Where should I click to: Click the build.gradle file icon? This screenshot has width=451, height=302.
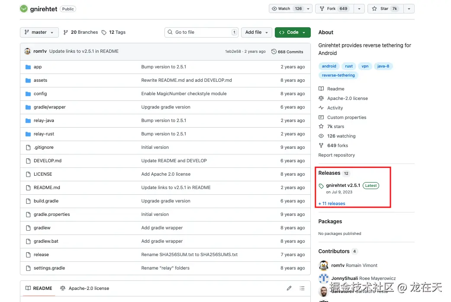[28, 201]
